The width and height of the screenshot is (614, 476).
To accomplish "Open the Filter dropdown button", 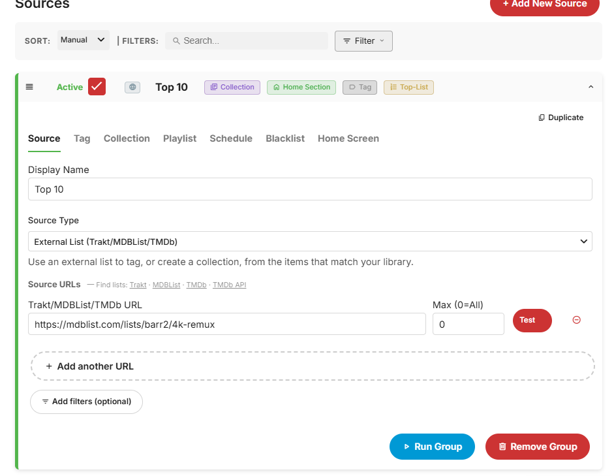I will pyautogui.click(x=363, y=41).
